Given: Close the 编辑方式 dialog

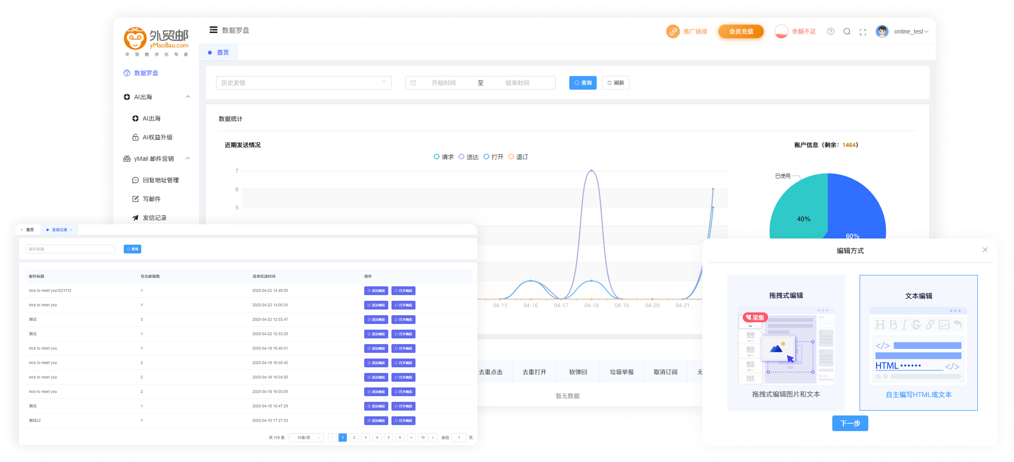Looking at the screenshot, I should (x=984, y=250).
